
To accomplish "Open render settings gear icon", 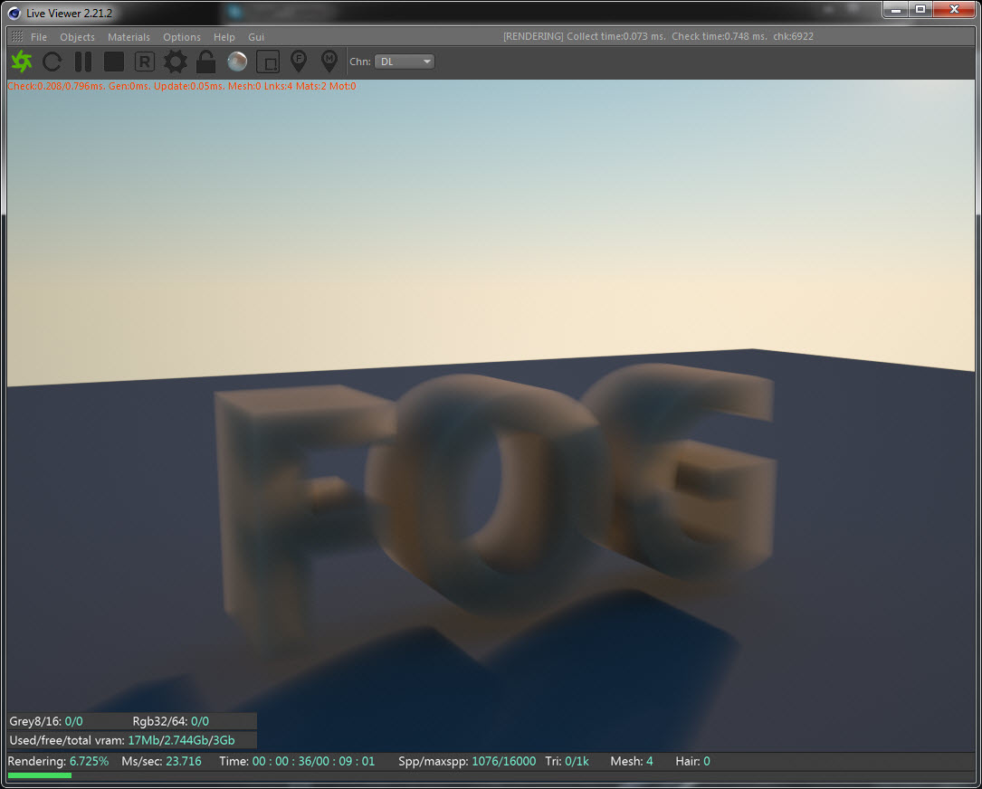I will (x=176, y=62).
